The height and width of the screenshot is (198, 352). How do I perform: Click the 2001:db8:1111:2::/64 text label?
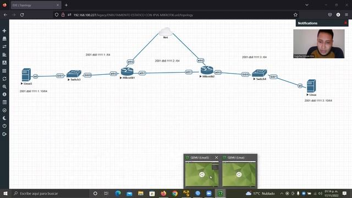click(167, 61)
